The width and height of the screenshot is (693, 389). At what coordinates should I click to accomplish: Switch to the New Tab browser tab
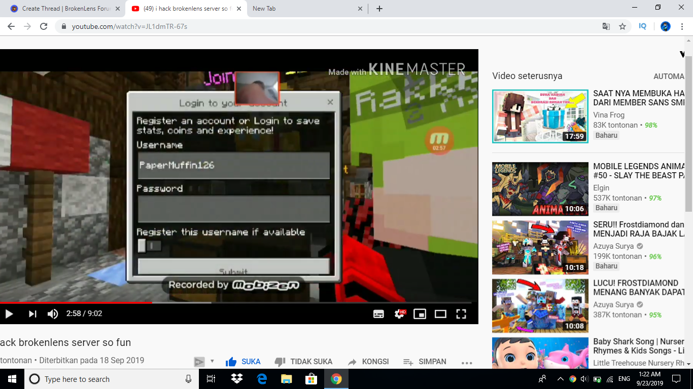pyautogui.click(x=308, y=9)
